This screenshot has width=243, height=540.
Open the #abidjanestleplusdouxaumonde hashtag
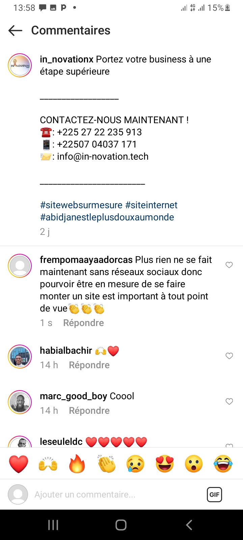107,217
